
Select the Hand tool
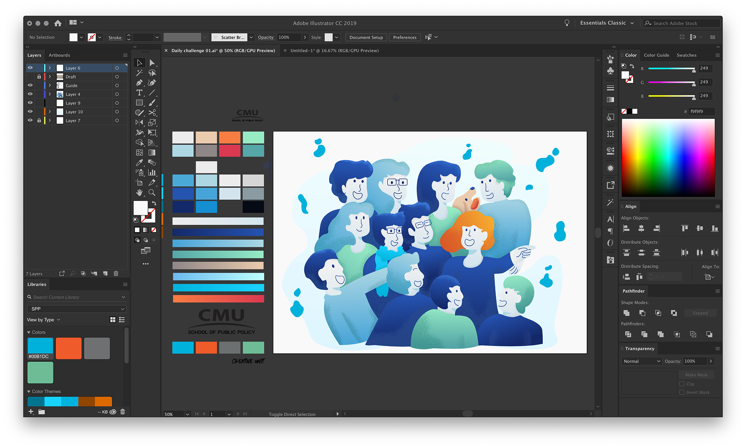[139, 192]
